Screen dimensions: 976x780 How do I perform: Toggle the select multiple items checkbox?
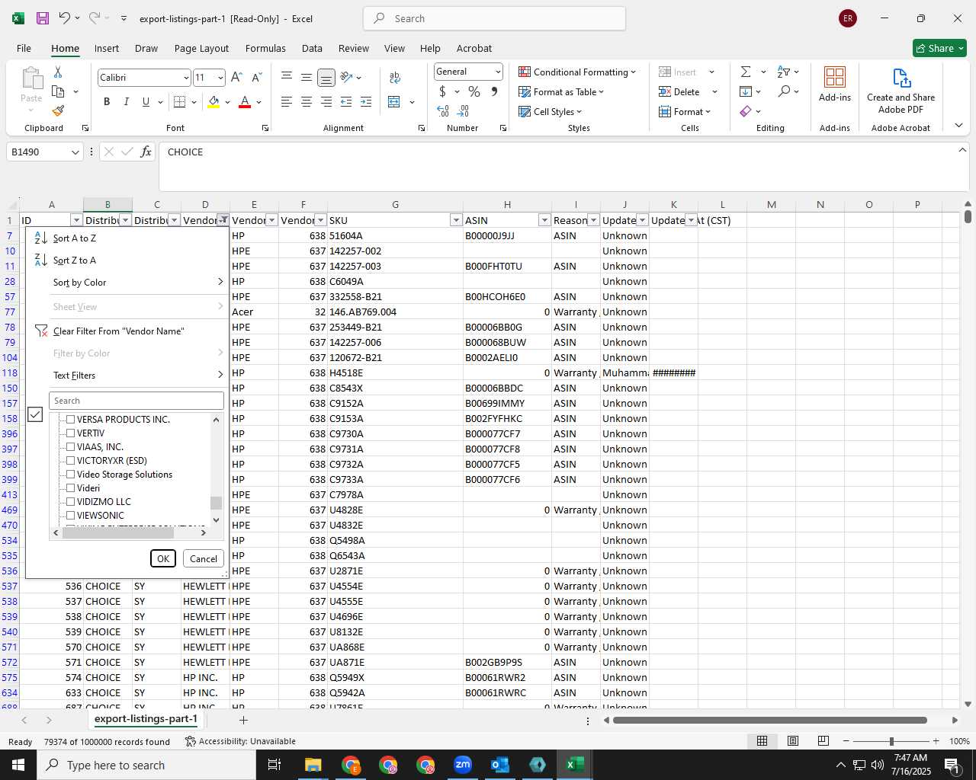click(35, 414)
